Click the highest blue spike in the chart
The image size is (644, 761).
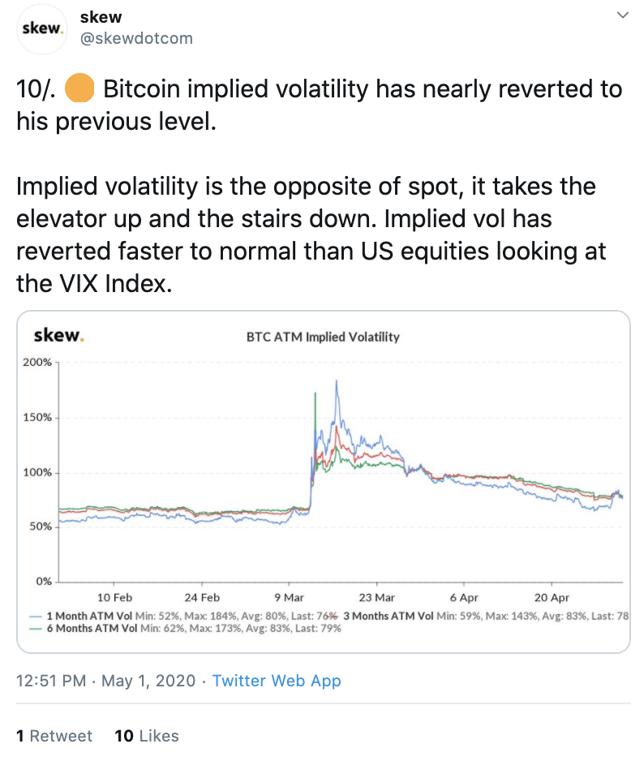pos(336,381)
